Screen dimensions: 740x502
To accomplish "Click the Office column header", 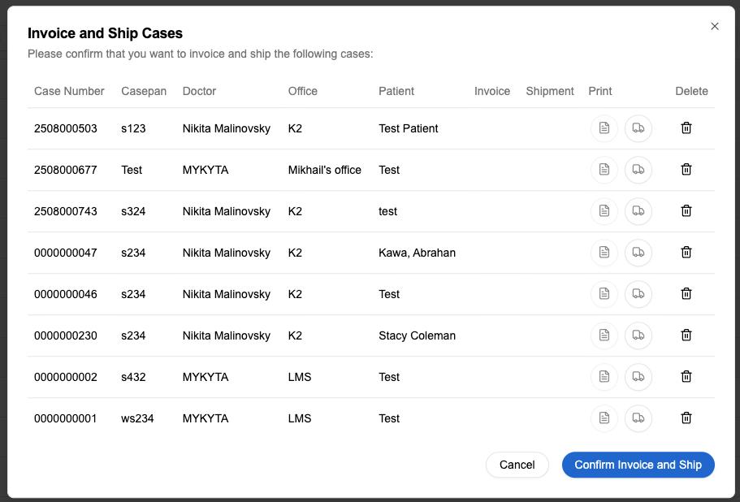I will 302,91.
